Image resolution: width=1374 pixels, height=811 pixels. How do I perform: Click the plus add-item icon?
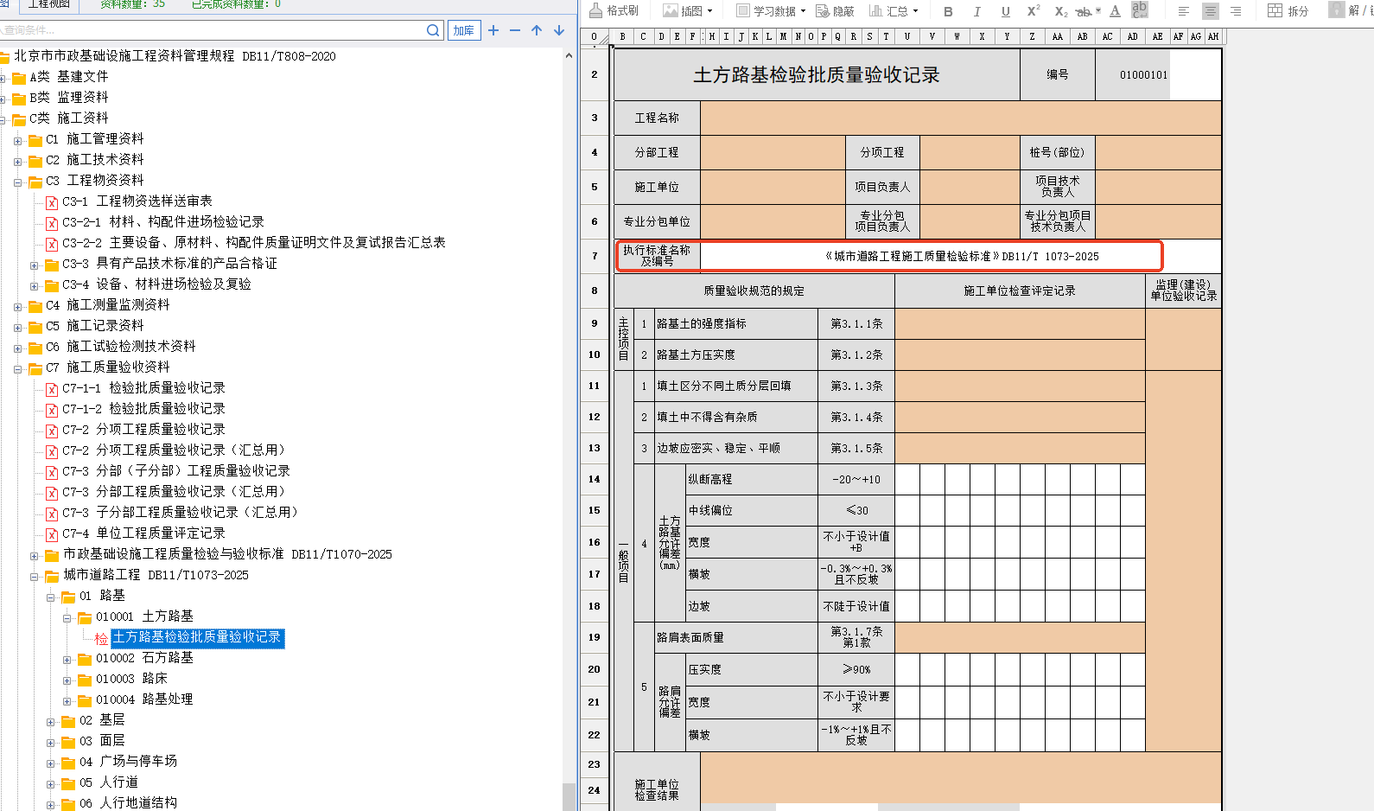click(493, 30)
